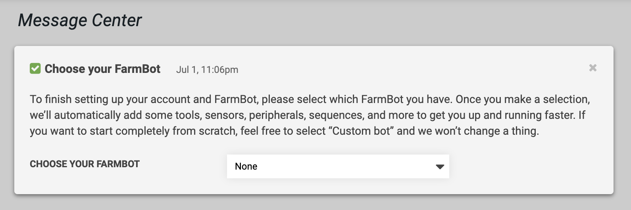The height and width of the screenshot is (210, 631).
Task: Click the green checkmark icon beside the title
Action: pos(35,69)
